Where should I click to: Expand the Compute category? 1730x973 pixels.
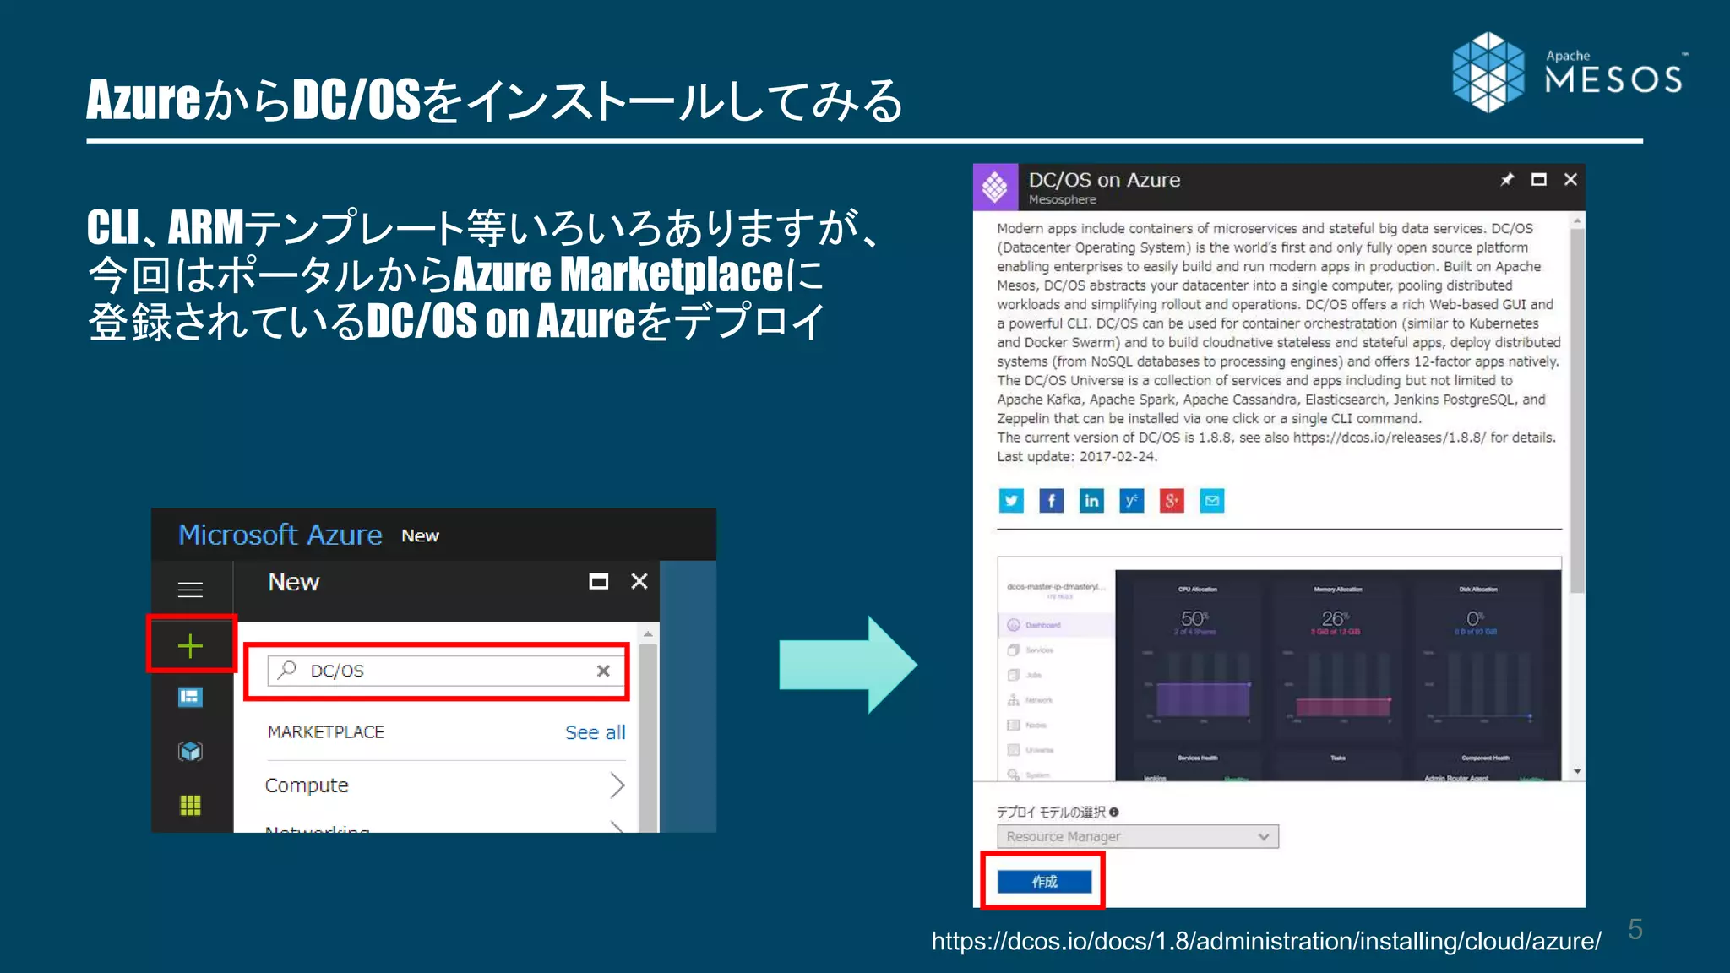(x=445, y=785)
